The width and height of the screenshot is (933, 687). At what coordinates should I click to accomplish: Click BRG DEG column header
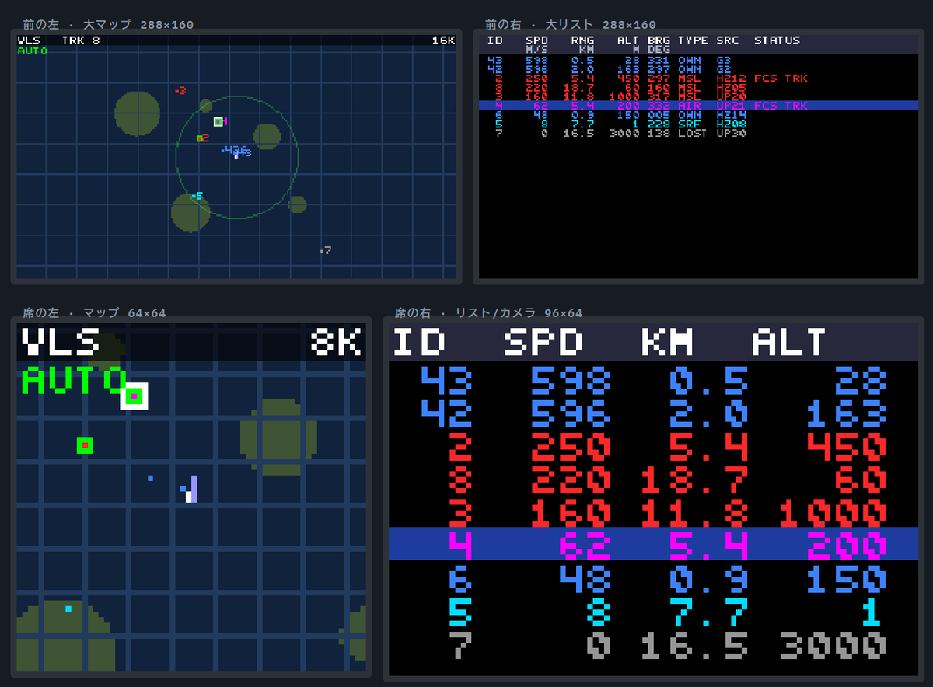pyautogui.click(x=659, y=44)
